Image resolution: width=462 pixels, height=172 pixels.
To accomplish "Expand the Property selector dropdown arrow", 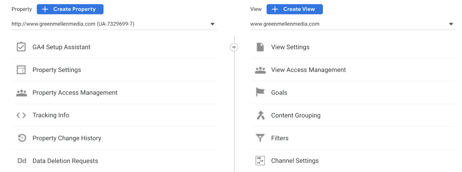I will click(213, 24).
